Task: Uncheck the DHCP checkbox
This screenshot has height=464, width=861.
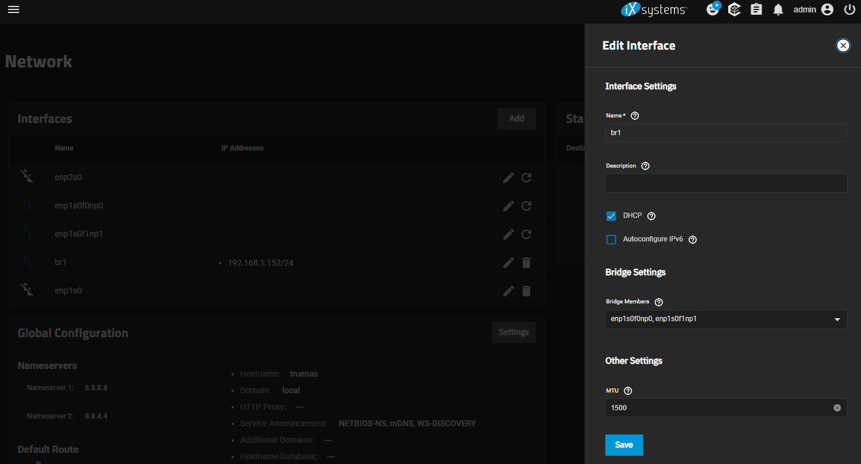Action: coord(611,216)
